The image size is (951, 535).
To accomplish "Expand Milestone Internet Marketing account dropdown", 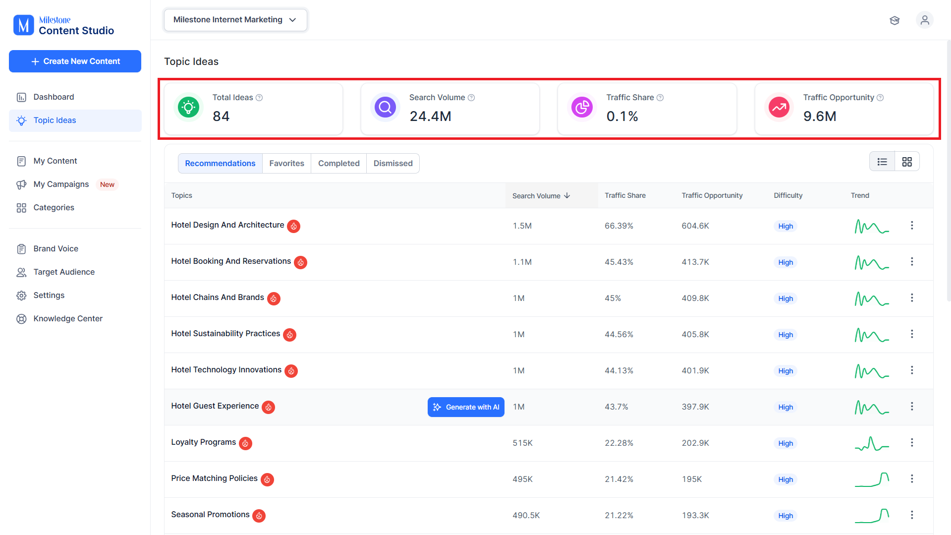I will [235, 20].
